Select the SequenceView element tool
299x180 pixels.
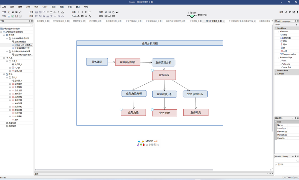289,54
